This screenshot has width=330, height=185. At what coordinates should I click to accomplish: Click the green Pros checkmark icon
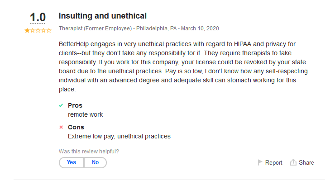(61, 105)
